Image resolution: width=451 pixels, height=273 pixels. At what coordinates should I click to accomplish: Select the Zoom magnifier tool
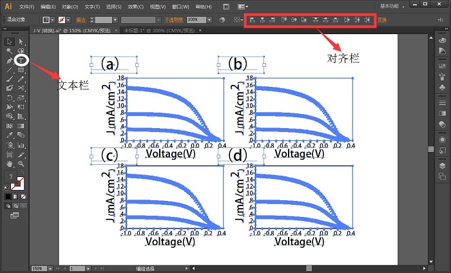21,164
